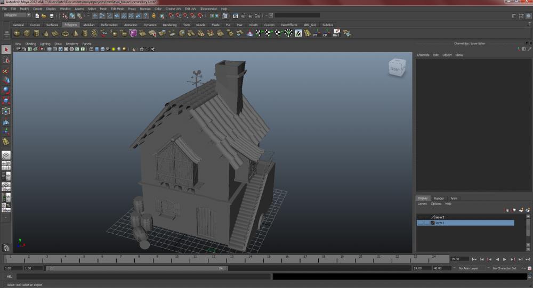Open the No Anim Layer dropdown

(x=469, y=268)
